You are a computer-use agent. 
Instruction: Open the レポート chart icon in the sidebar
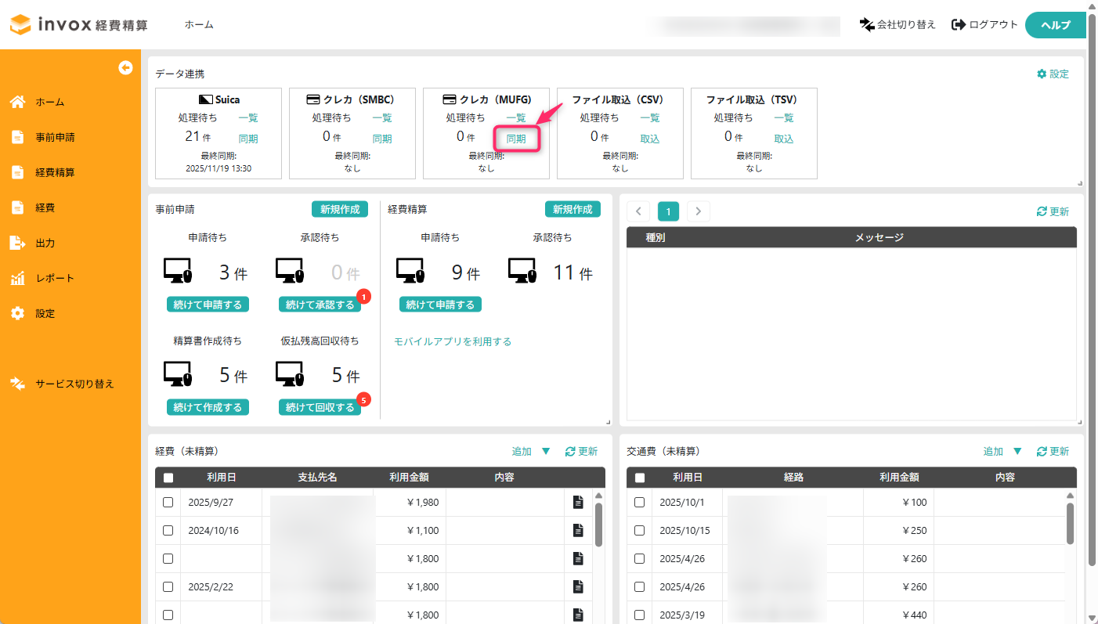[x=17, y=278]
